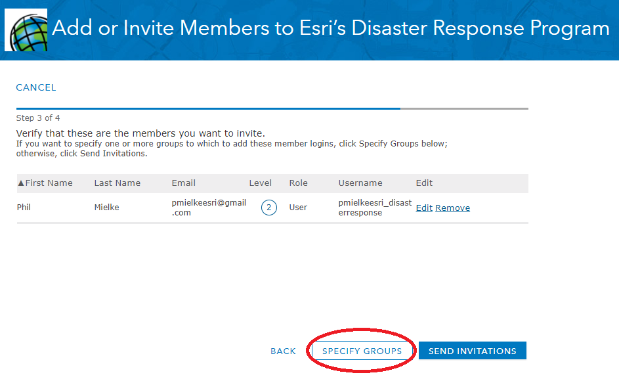Remove Phil Mielke from the list
The width and height of the screenshot is (619, 379).
coord(452,208)
